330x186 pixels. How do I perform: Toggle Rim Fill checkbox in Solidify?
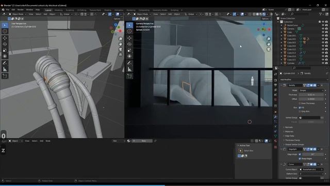pyautogui.click(x=300, y=107)
